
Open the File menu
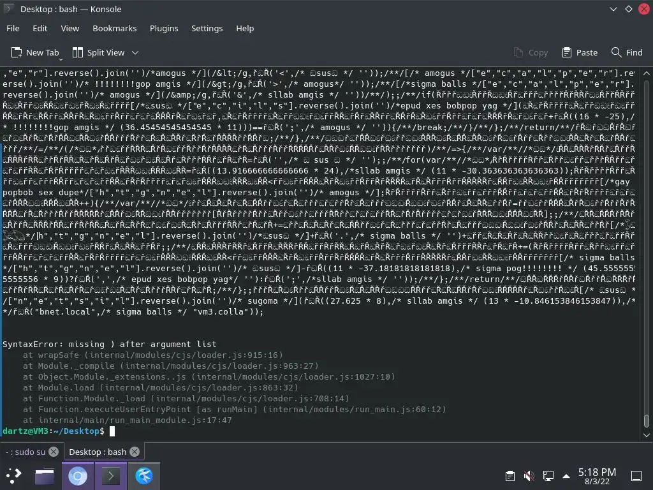click(13, 28)
